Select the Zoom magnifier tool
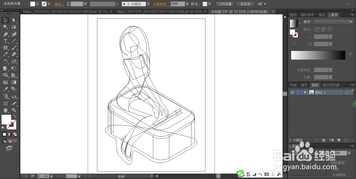The width and height of the screenshot is (356, 179). [x=14, y=110]
